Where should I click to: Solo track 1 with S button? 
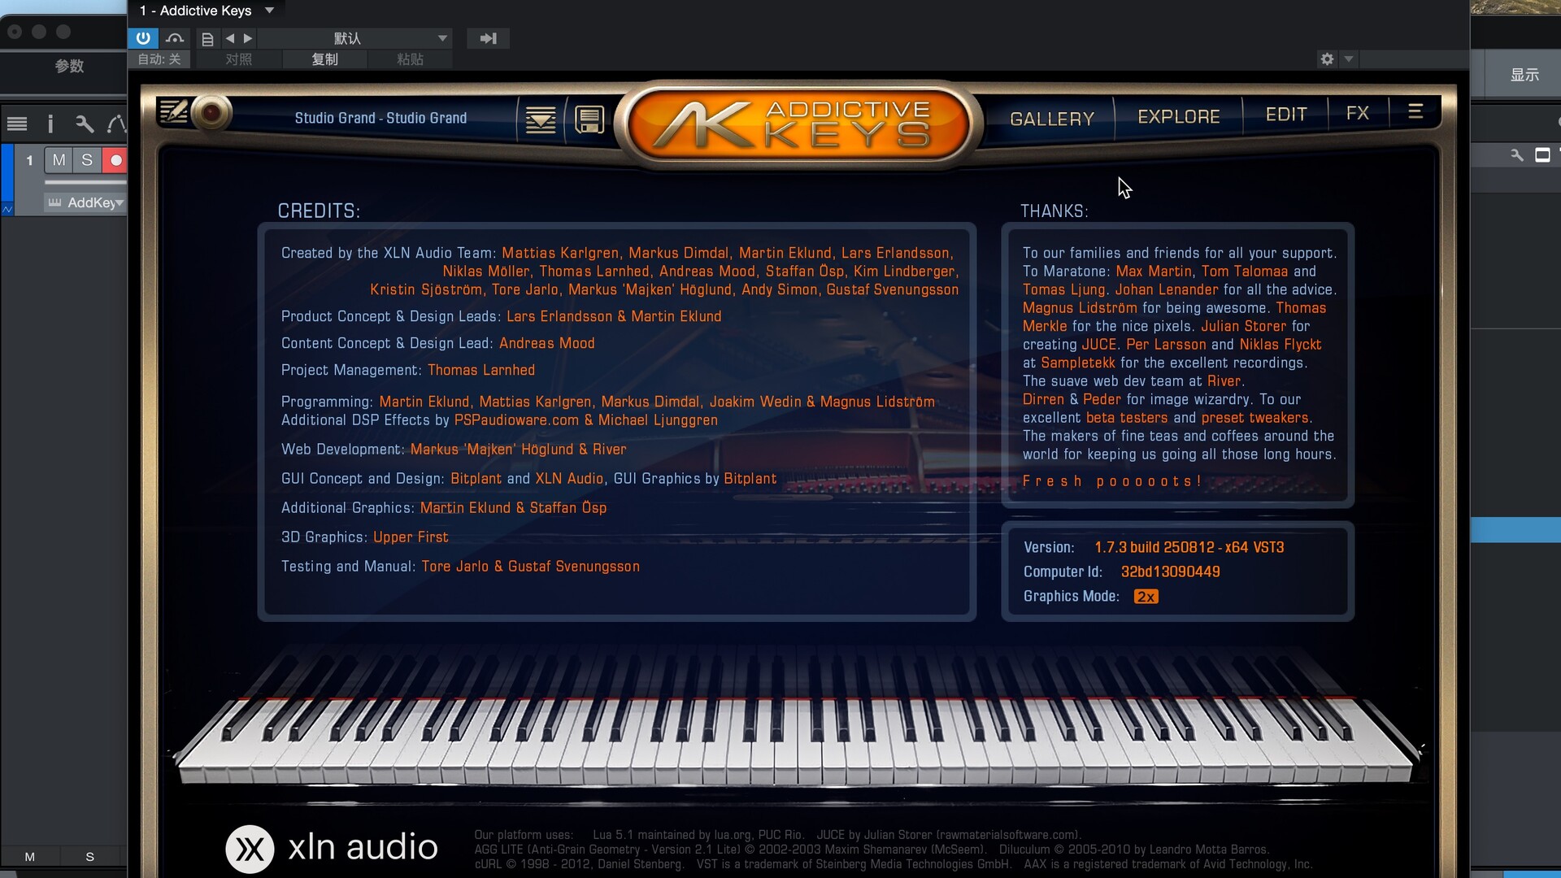pyautogui.click(x=87, y=160)
